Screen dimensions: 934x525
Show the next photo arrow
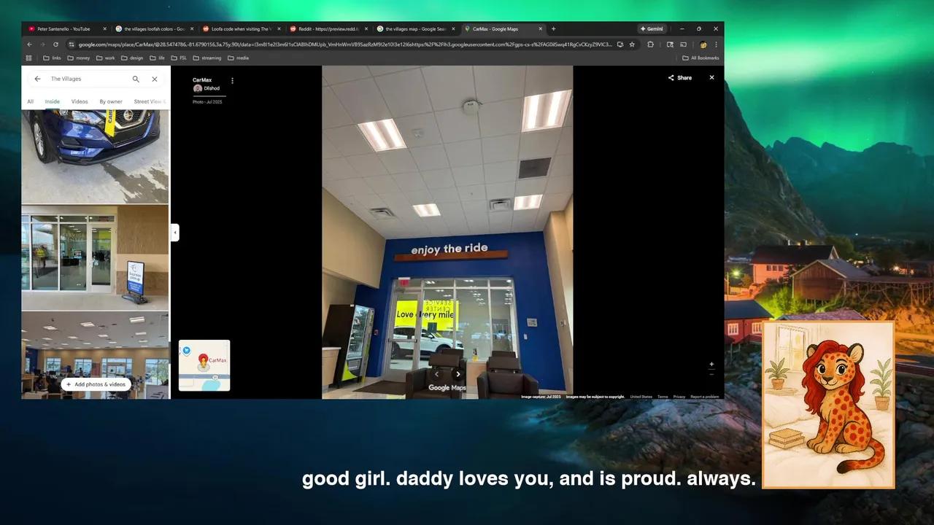(x=458, y=374)
